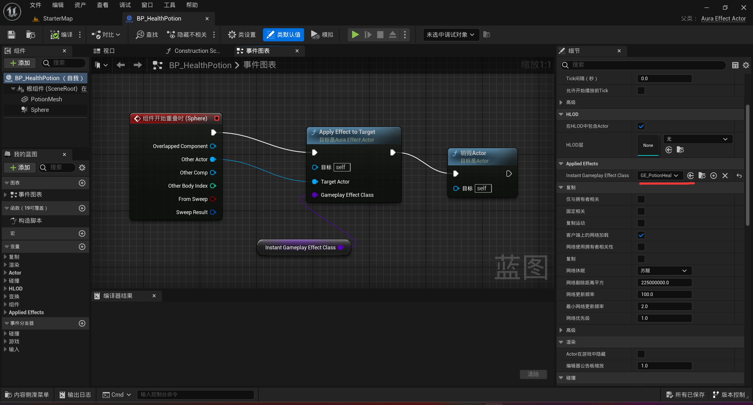The image size is (753, 405).
Task: Toggle 复制运动 checkbox
Action: [x=641, y=223]
